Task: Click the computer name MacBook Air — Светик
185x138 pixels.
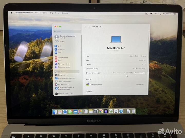Action: [137, 56]
